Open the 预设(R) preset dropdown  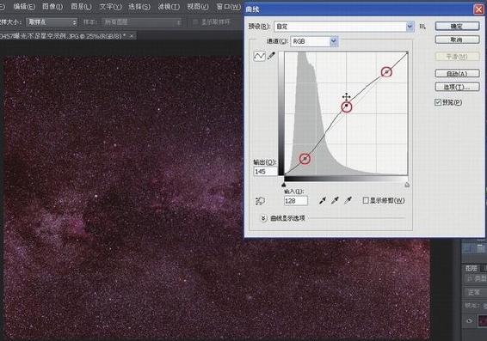(344, 27)
